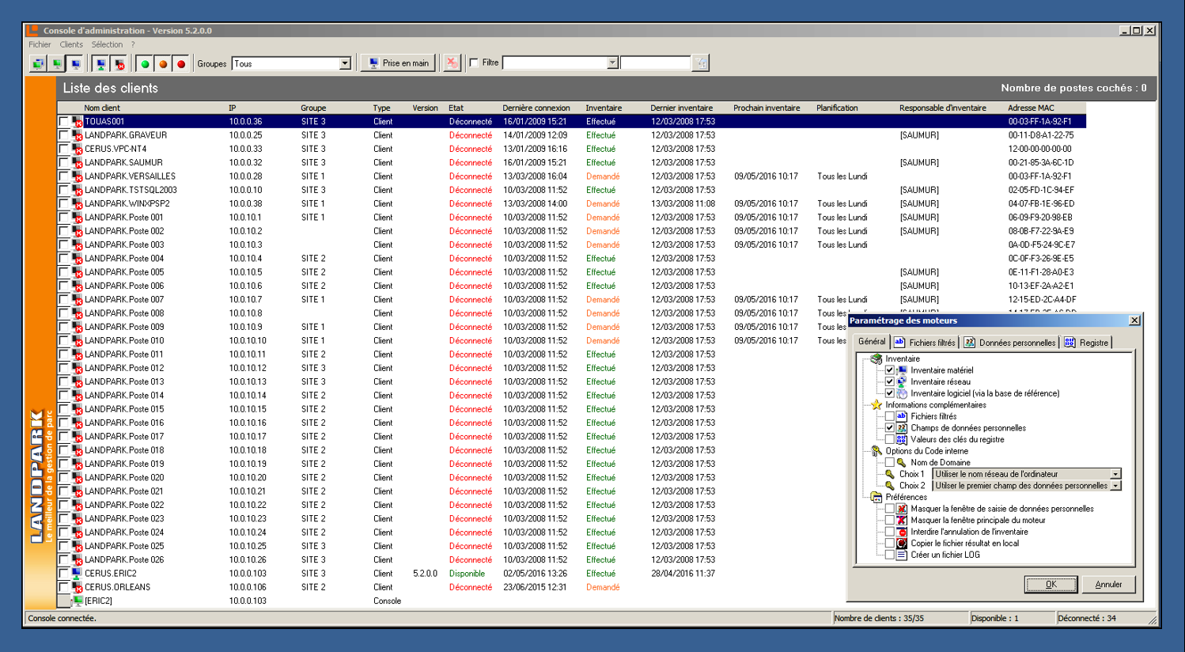Click the first toolbar icon with two monitors

click(x=37, y=64)
